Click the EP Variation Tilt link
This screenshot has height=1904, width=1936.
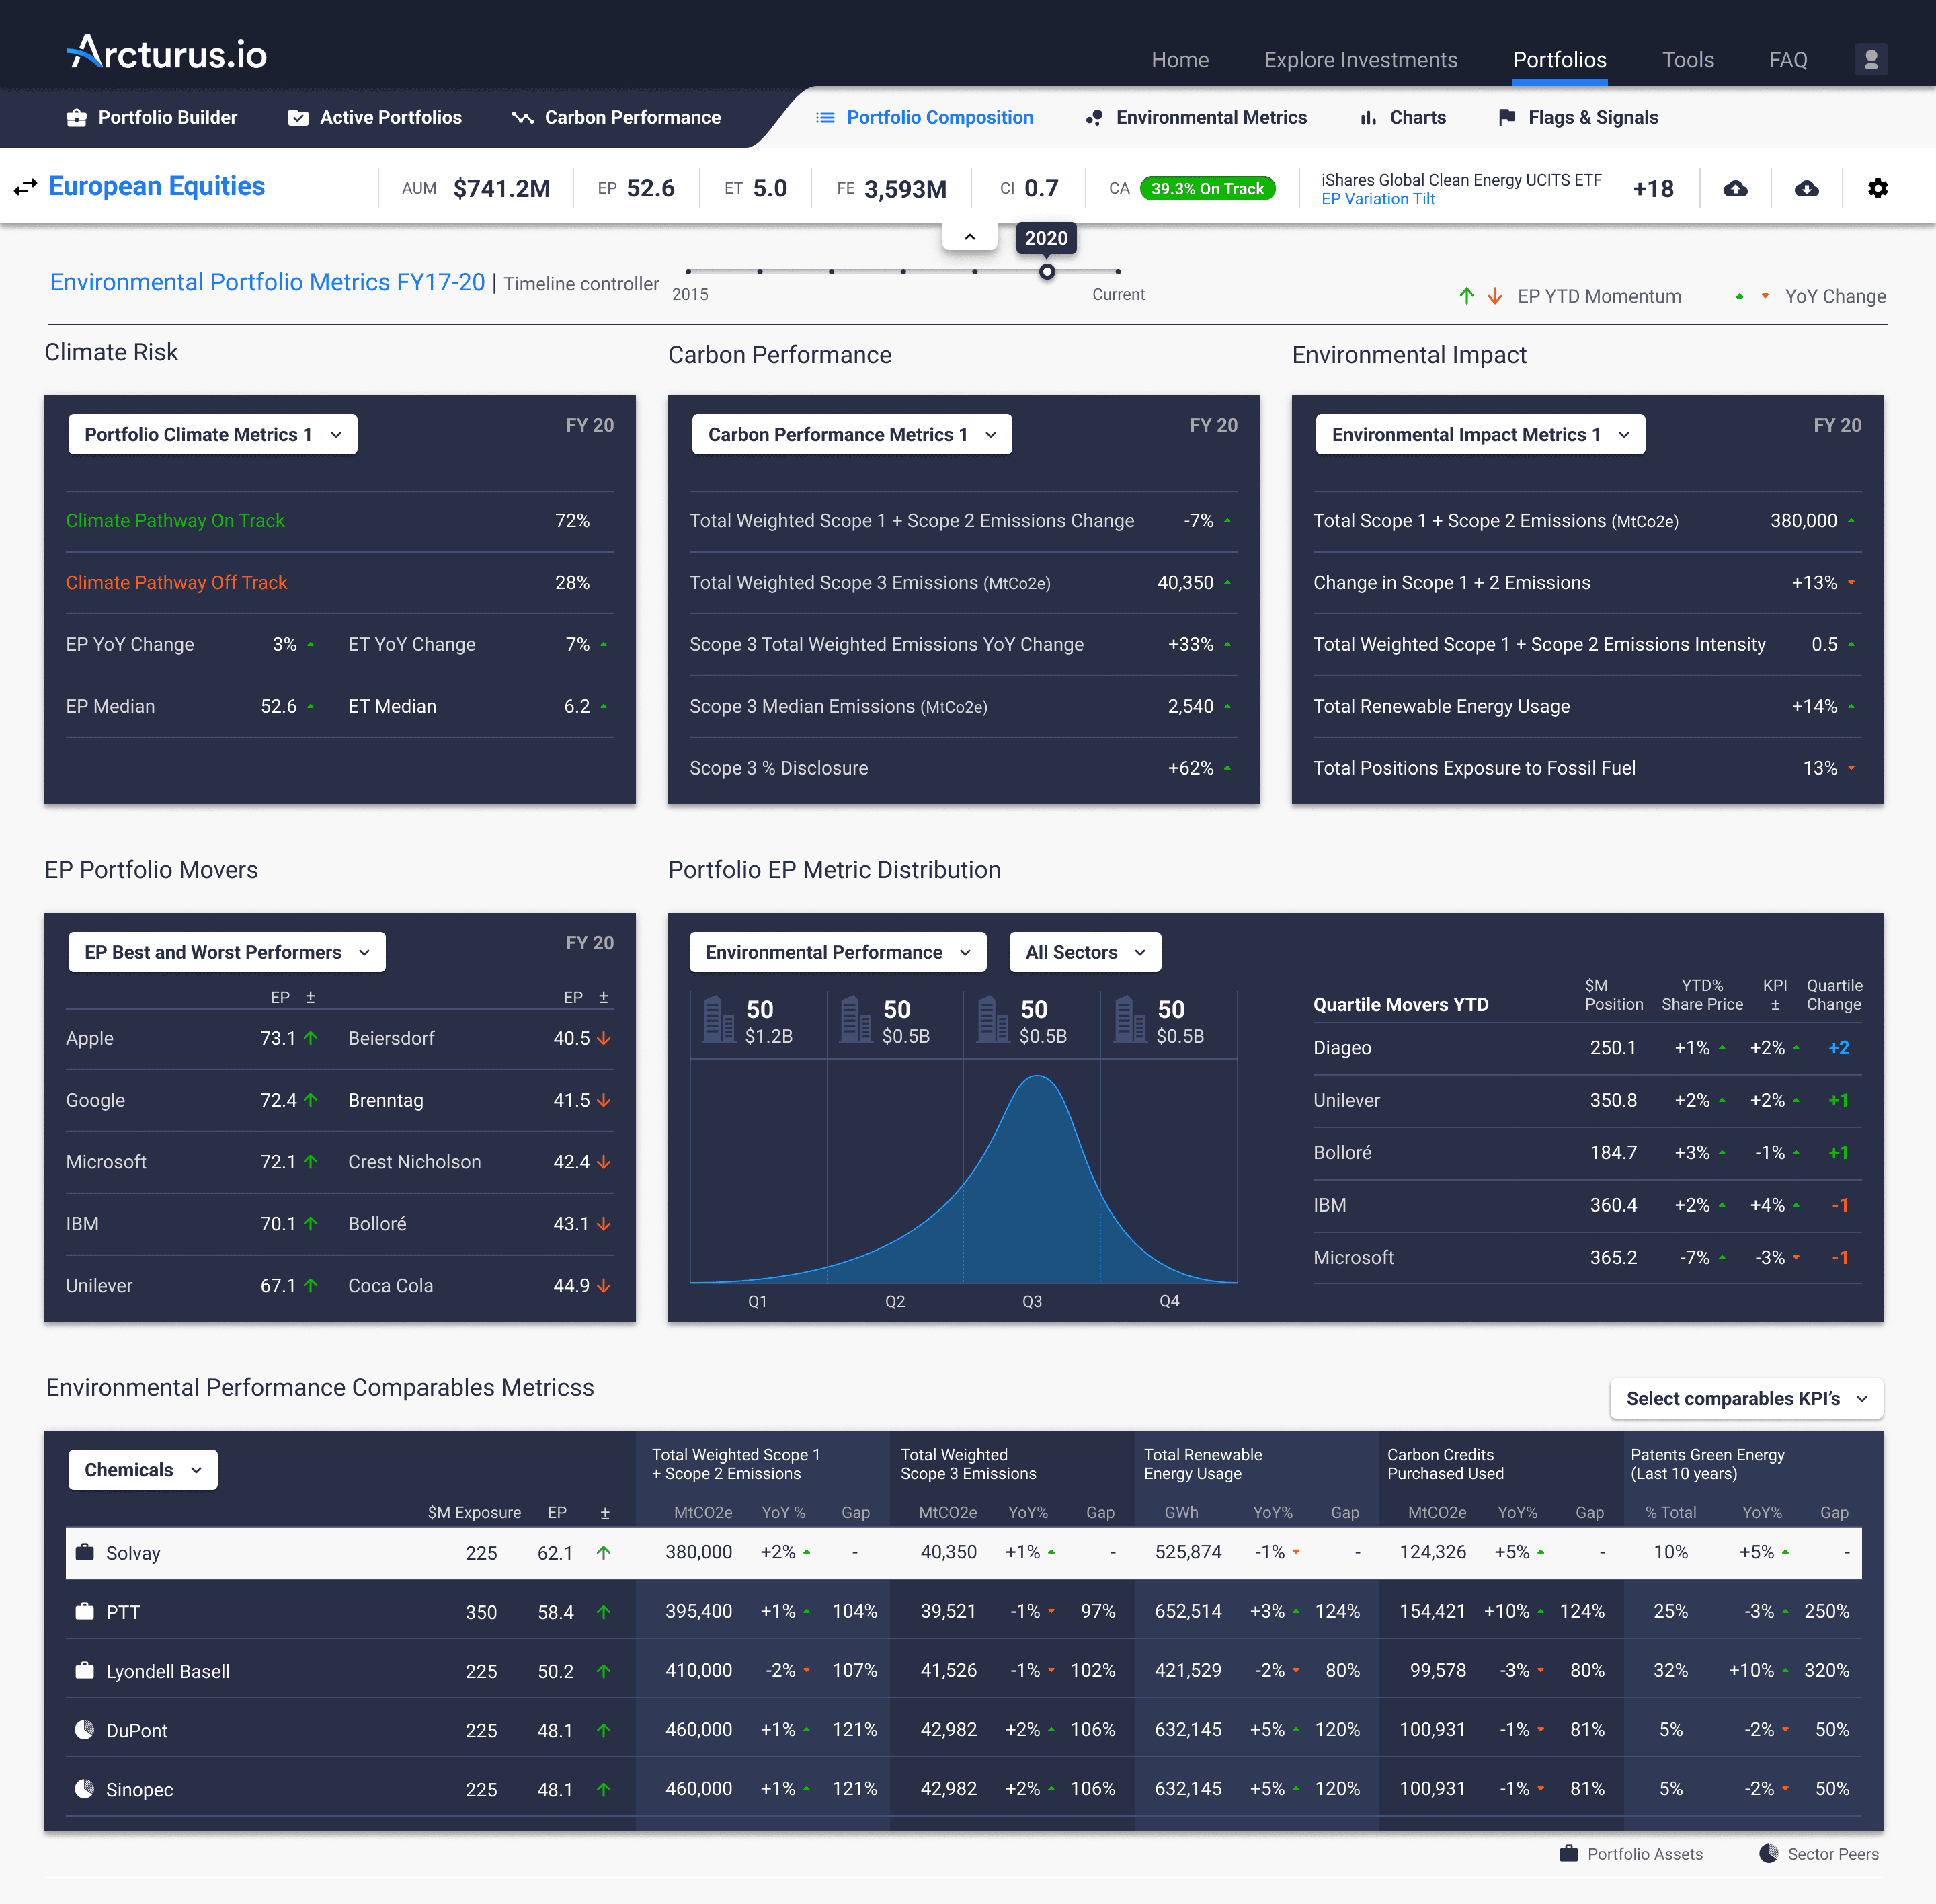1377,199
